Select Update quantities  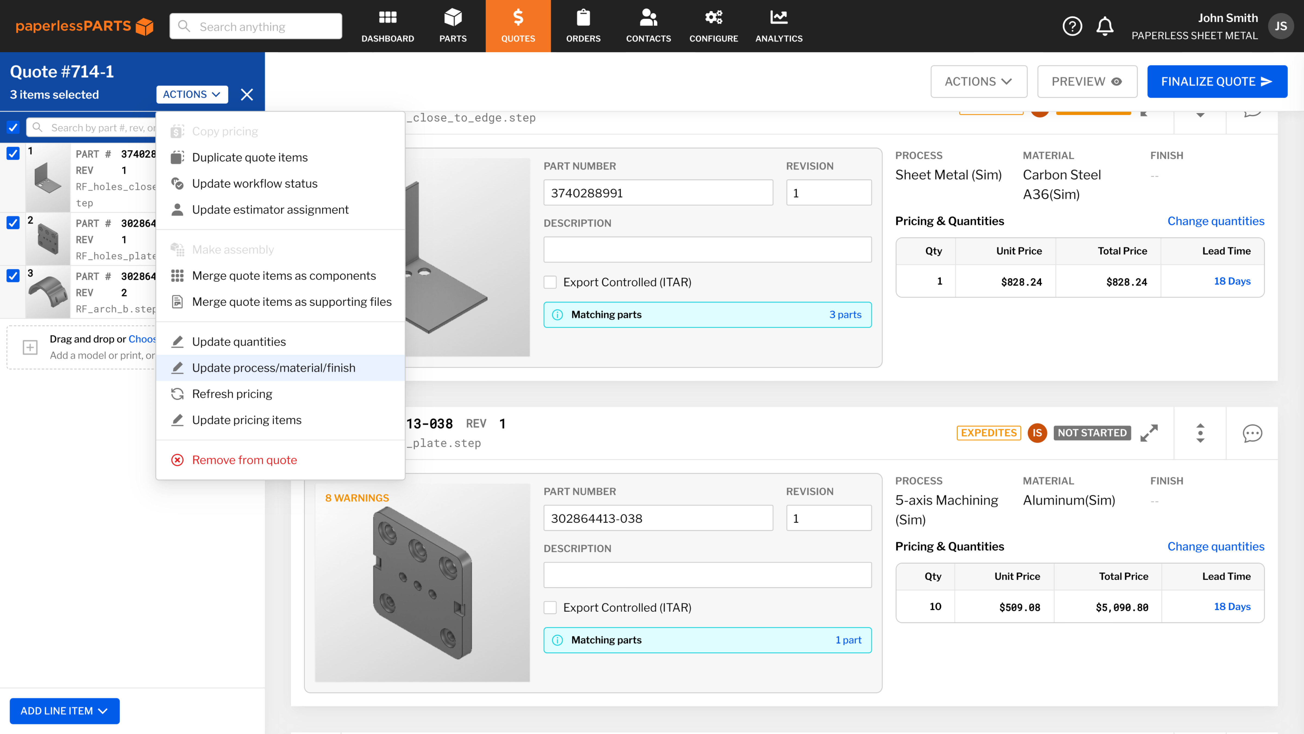pos(280,342)
